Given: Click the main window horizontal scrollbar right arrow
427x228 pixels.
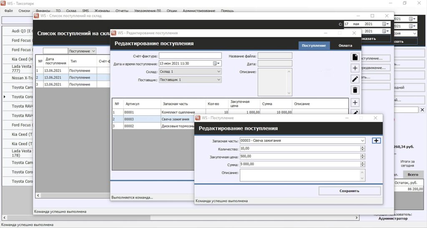Looking at the screenshot, I should [357, 218].
